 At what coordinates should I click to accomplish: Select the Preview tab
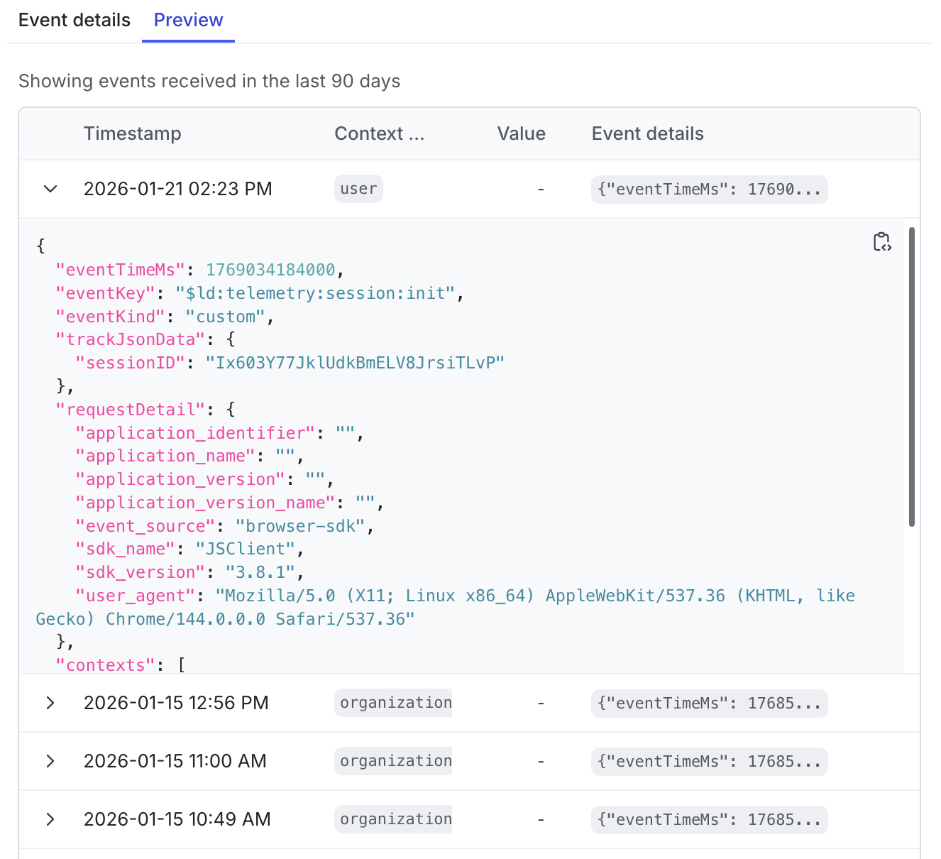[187, 20]
